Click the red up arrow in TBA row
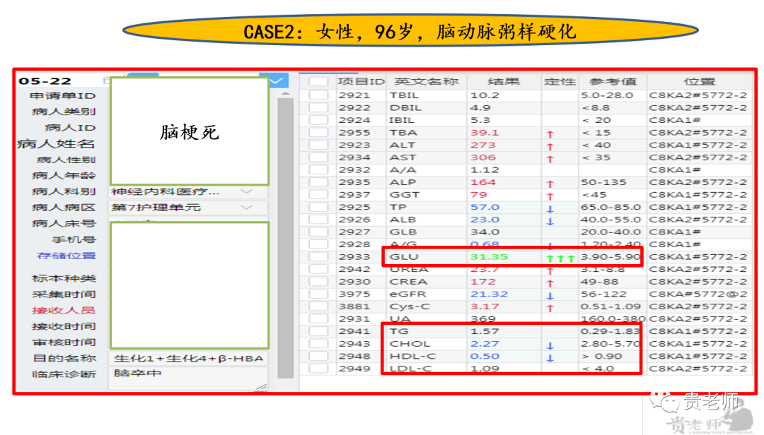This screenshot has height=435, width=764. click(x=550, y=133)
